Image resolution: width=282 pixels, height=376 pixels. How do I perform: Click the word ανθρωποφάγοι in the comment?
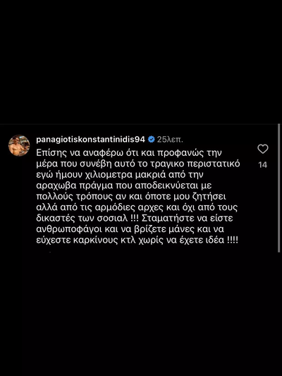tap(68, 229)
